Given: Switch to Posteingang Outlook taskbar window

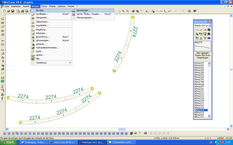Looking at the screenshot, I should [x=34, y=142].
